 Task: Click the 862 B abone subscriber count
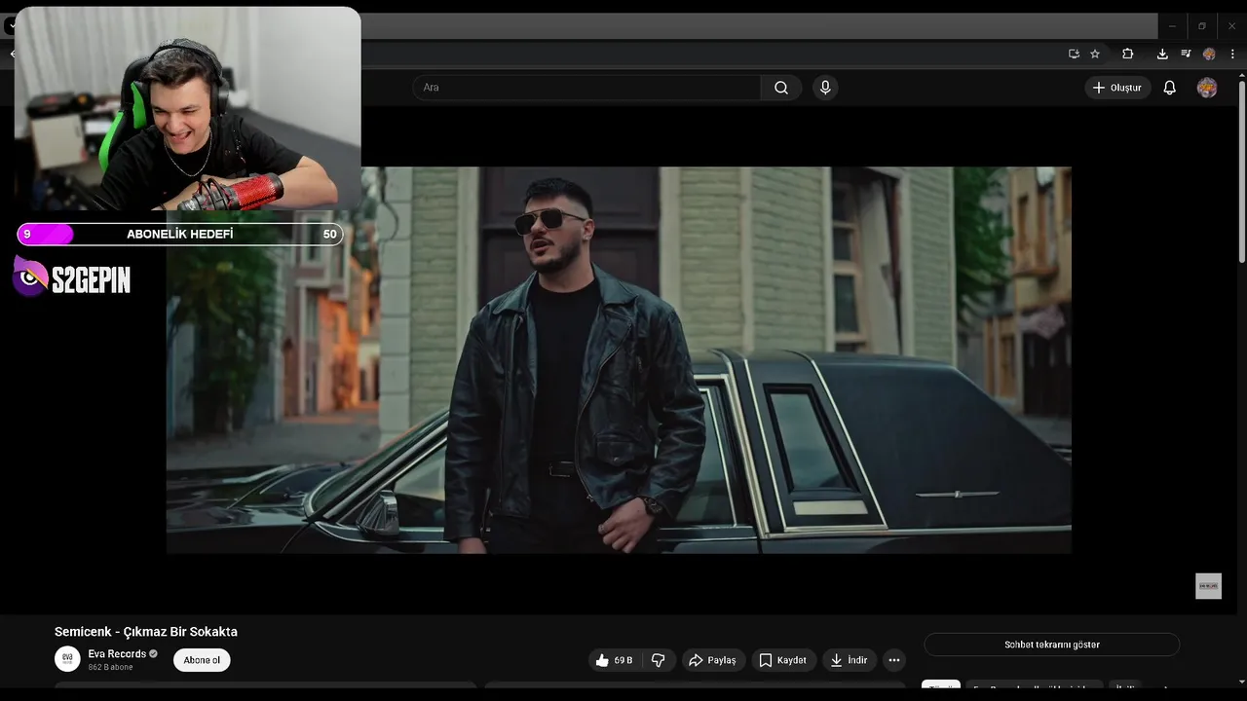[x=110, y=667]
